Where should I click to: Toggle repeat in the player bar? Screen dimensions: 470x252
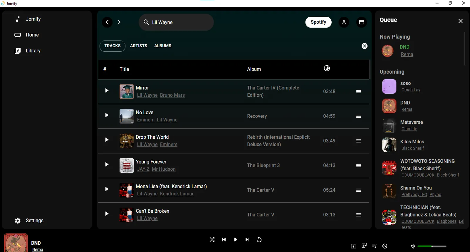click(259, 240)
